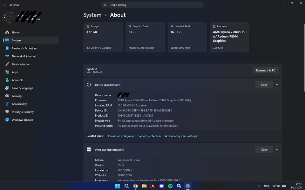Go back with the Settings back arrow

click(x=5, y=5)
